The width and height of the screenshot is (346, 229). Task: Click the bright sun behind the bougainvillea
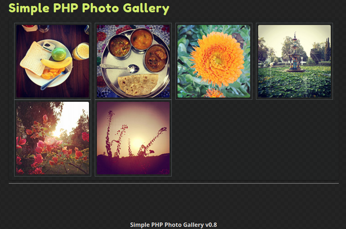(x=57, y=133)
